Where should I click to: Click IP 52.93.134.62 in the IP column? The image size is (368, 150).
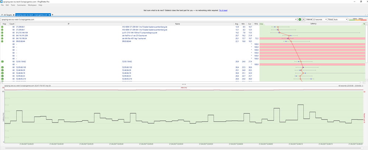21,62
